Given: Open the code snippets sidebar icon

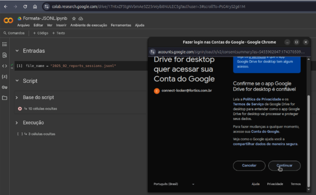Looking at the screenshot, I should tap(4, 66).
